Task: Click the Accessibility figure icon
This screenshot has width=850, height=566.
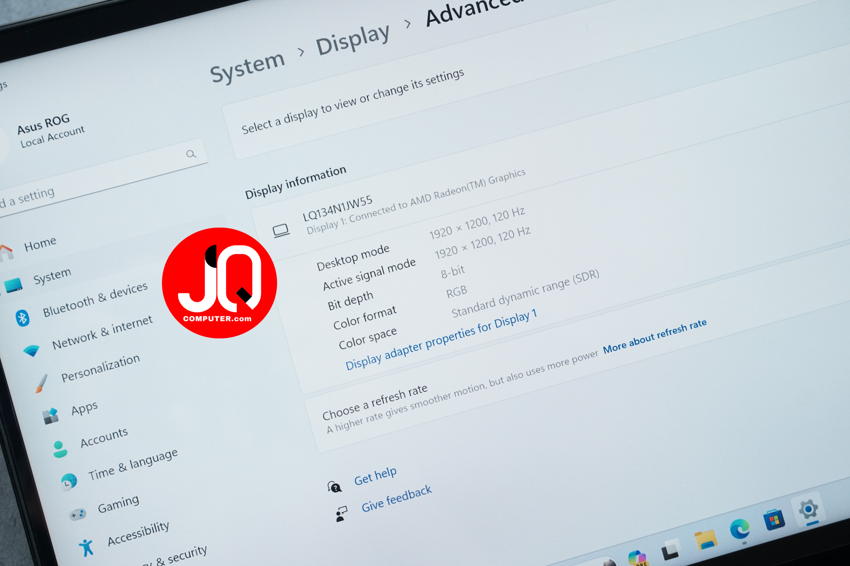Action: click(86, 547)
